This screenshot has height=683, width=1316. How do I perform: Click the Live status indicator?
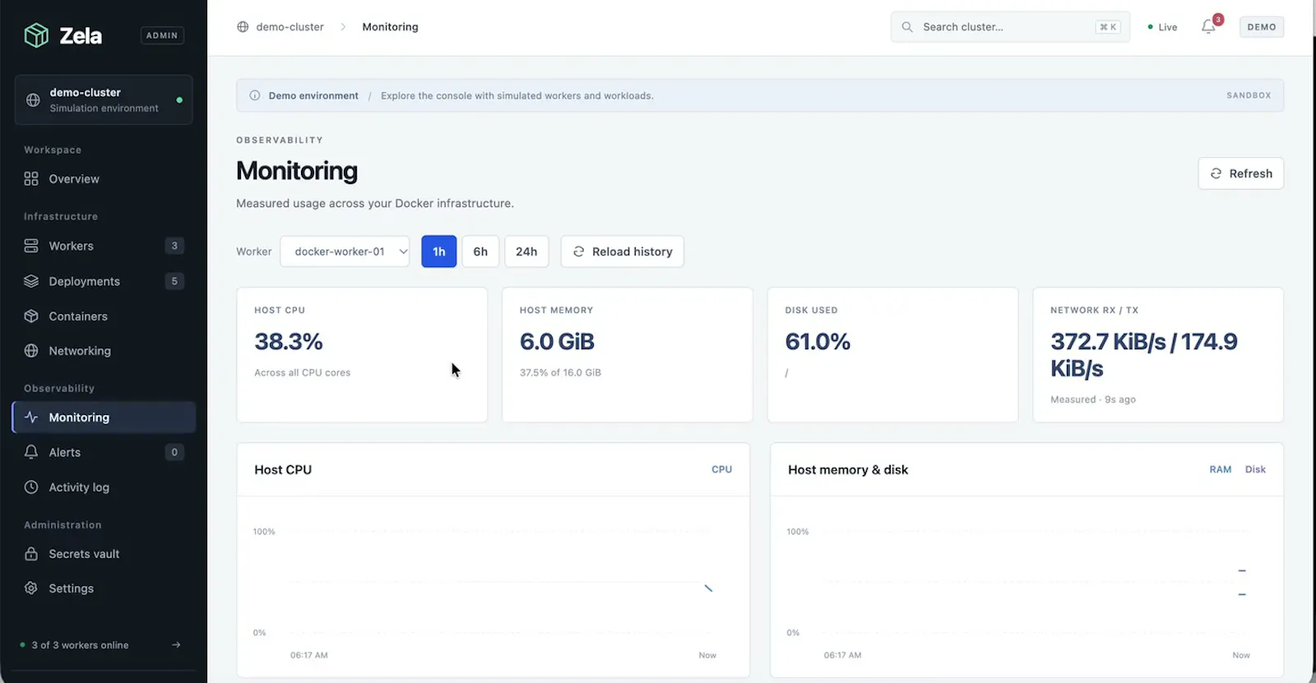pos(1162,27)
